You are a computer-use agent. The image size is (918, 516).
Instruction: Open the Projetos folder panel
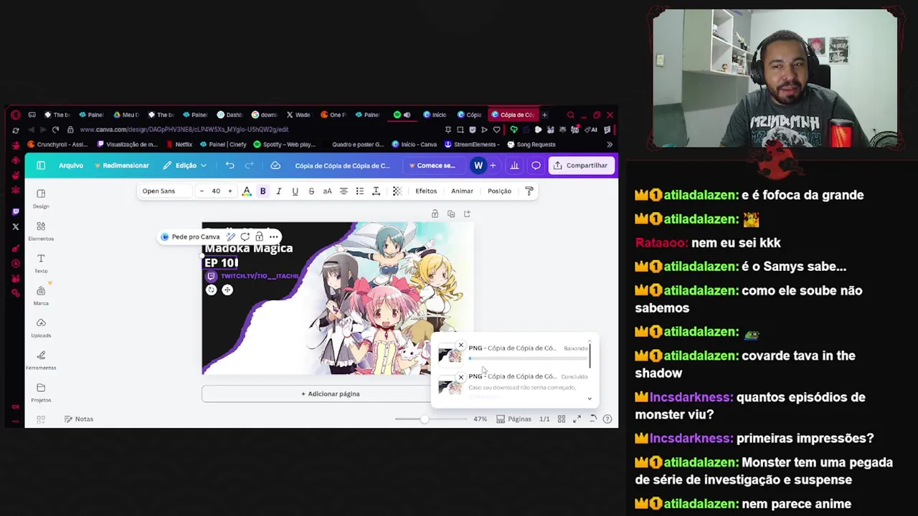click(41, 392)
